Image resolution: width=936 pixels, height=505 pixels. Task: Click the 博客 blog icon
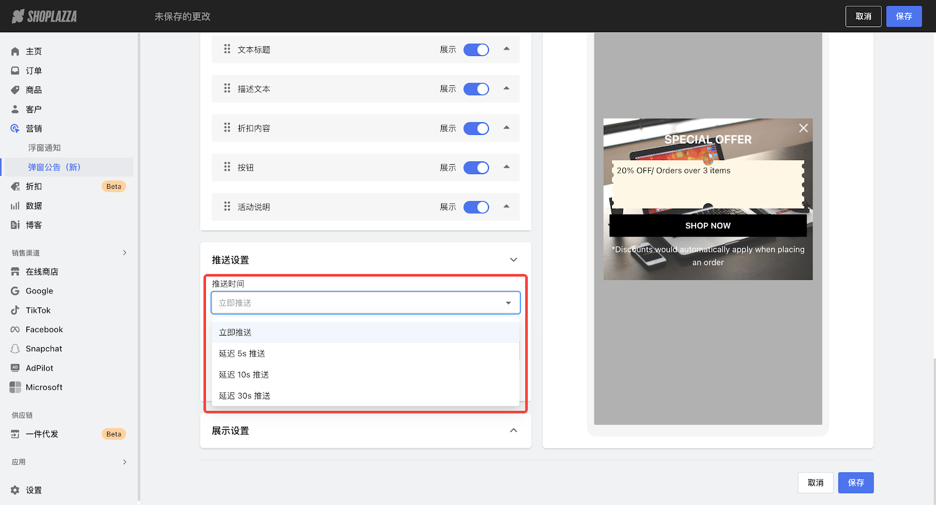point(15,225)
